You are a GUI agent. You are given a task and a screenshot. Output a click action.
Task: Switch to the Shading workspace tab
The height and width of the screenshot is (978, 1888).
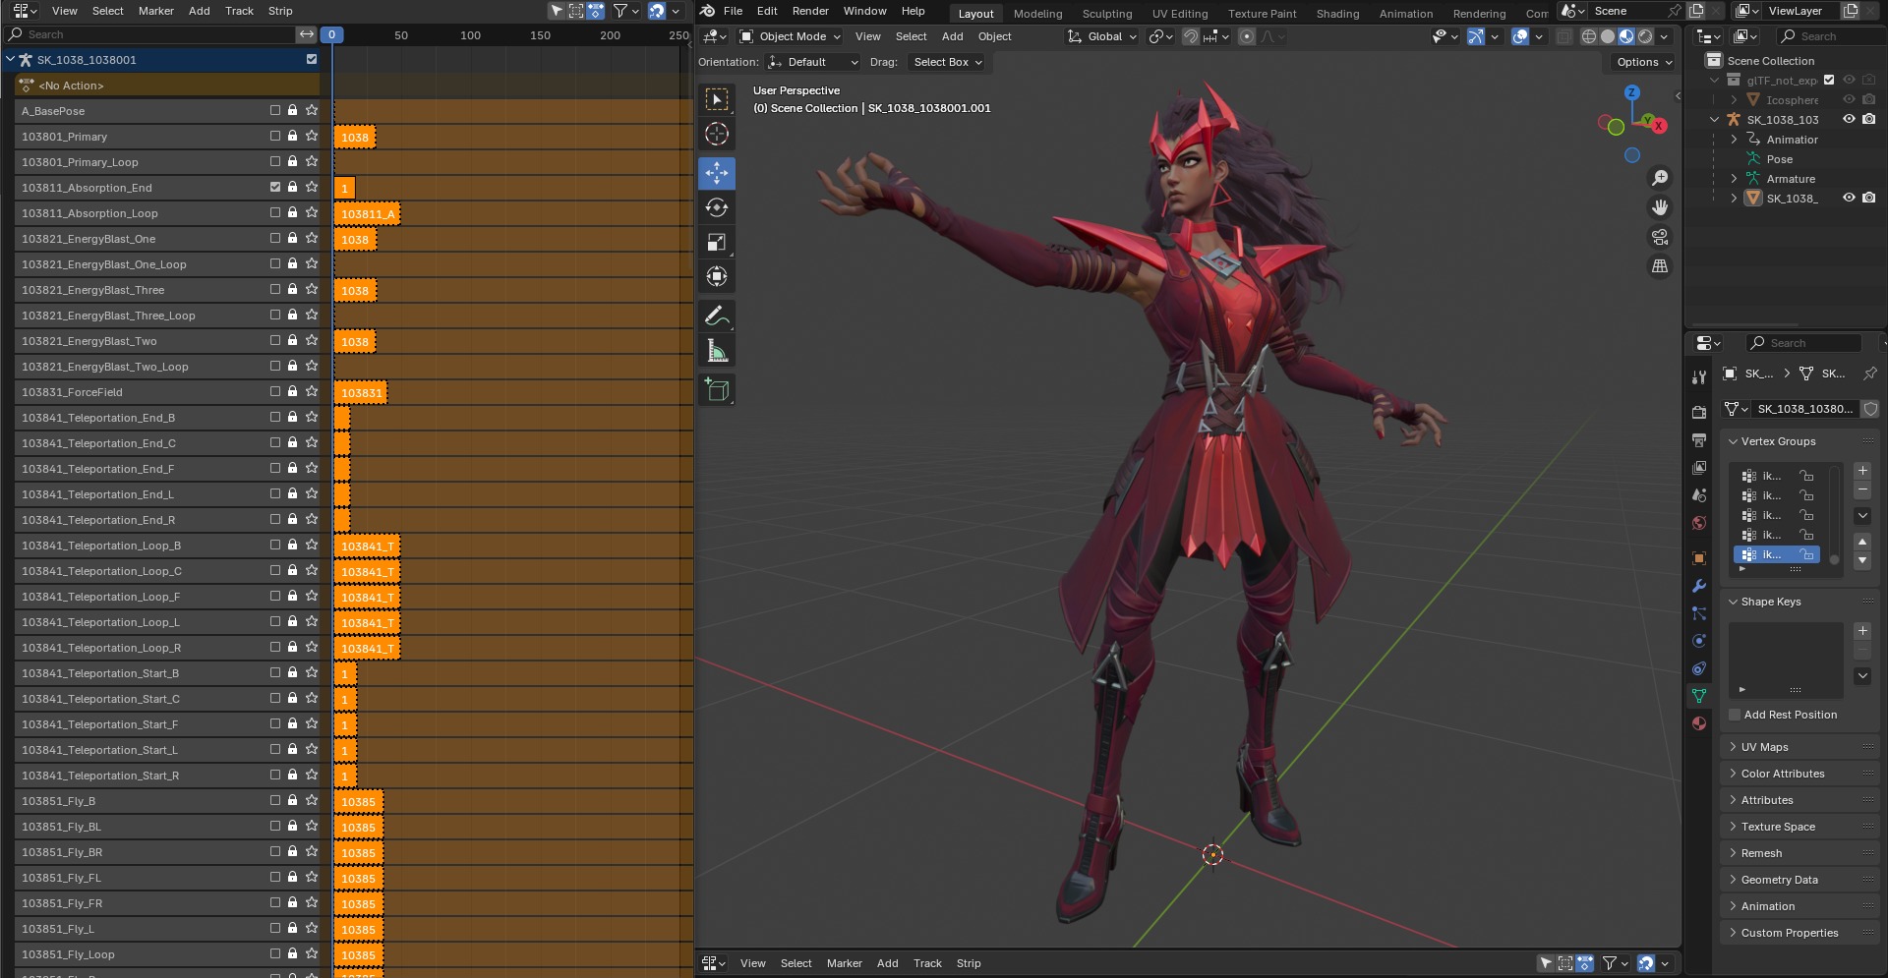pyautogui.click(x=1337, y=14)
